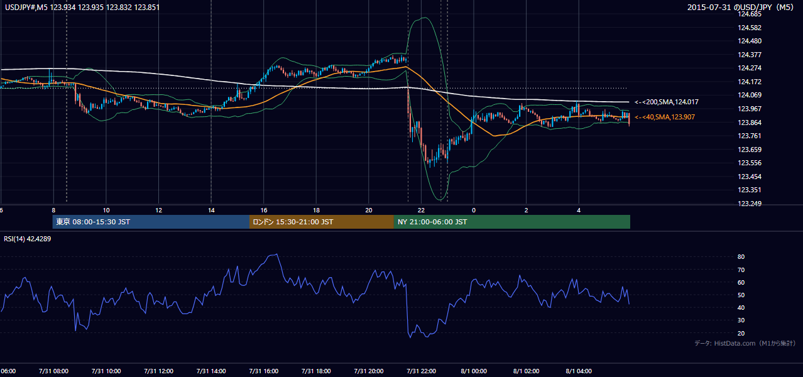803x377 pixels.
Task: Click price axis label 123.351
Action: (x=750, y=190)
